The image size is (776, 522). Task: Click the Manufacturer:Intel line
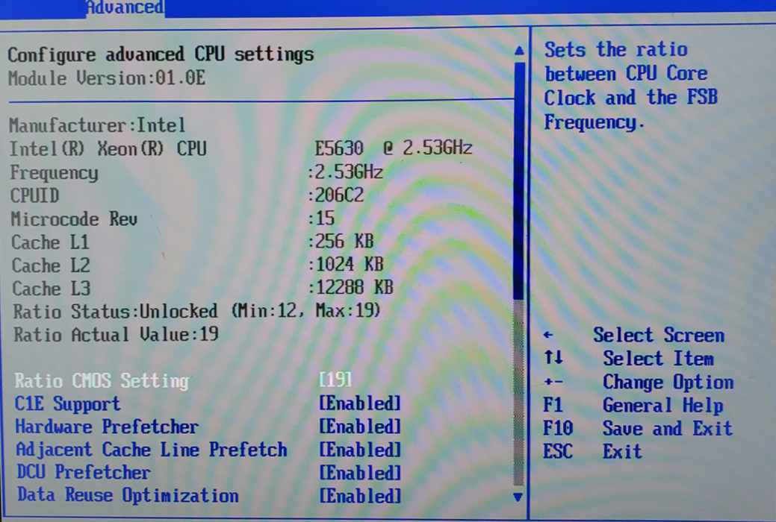point(97,125)
